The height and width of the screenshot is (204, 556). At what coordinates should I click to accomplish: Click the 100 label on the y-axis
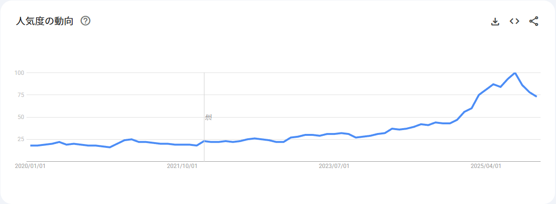[19, 72]
